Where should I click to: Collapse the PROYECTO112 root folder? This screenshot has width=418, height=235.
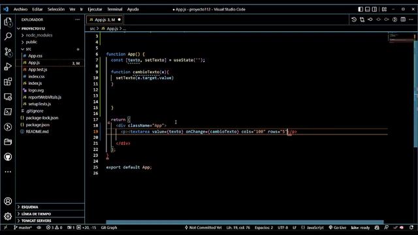coord(33,29)
